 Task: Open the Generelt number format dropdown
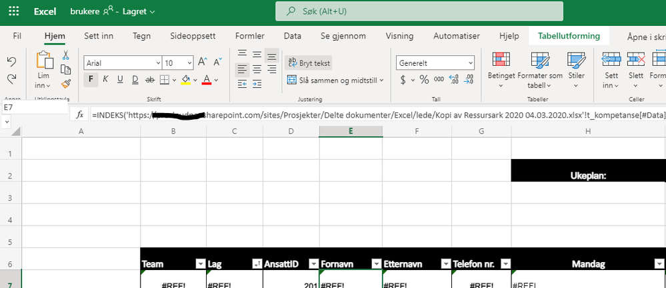pos(471,63)
